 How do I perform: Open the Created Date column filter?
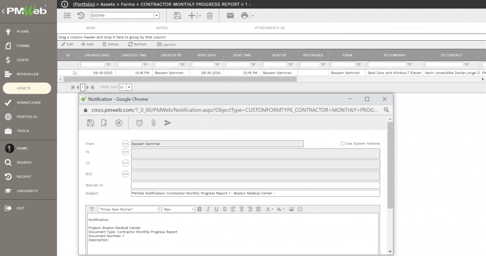tap(108, 65)
